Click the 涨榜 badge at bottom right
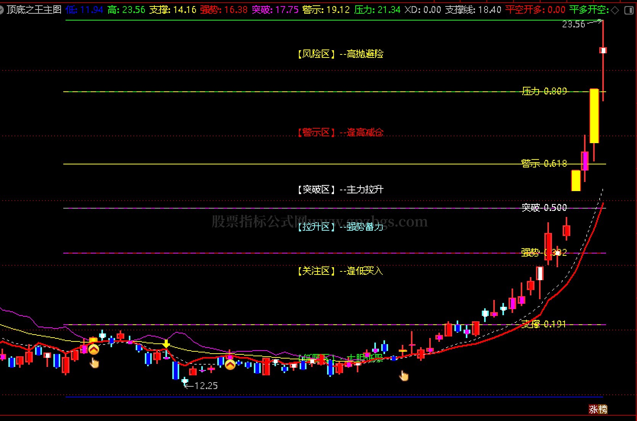 click(x=598, y=409)
